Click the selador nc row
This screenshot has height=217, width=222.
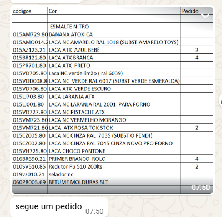[112, 174]
